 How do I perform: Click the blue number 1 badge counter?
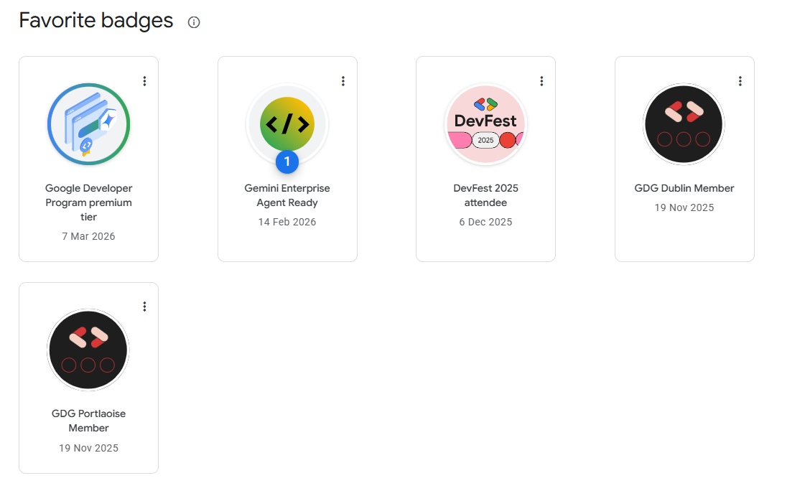pyautogui.click(x=287, y=162)
